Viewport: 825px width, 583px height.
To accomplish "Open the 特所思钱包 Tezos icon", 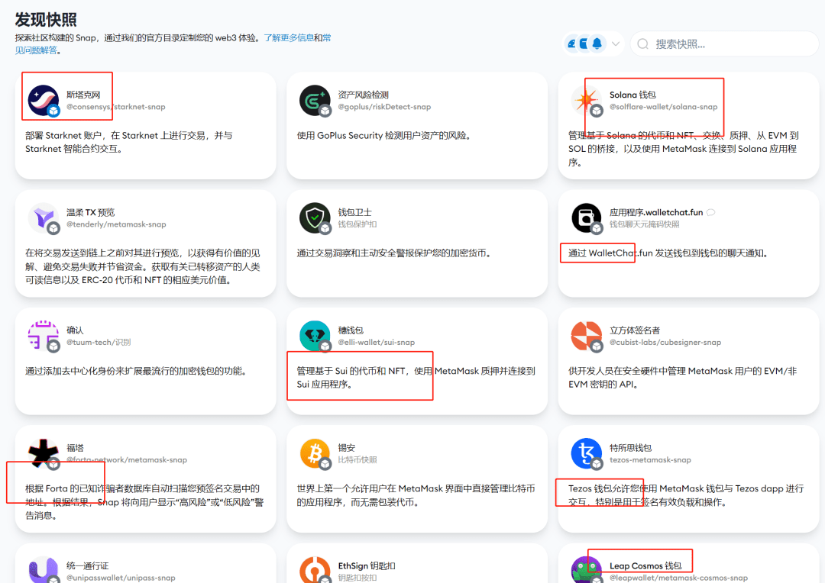I will coord(586,453).
